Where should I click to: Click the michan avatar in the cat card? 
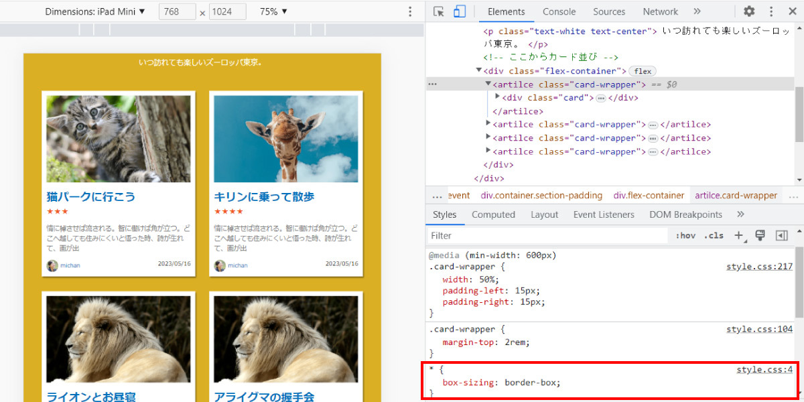pyautogui.click(x=52, y=266)
